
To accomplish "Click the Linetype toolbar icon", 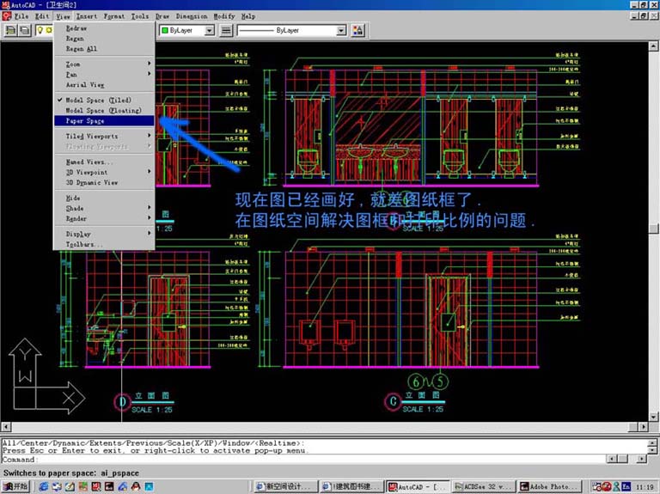I will [x=226, y=30].
